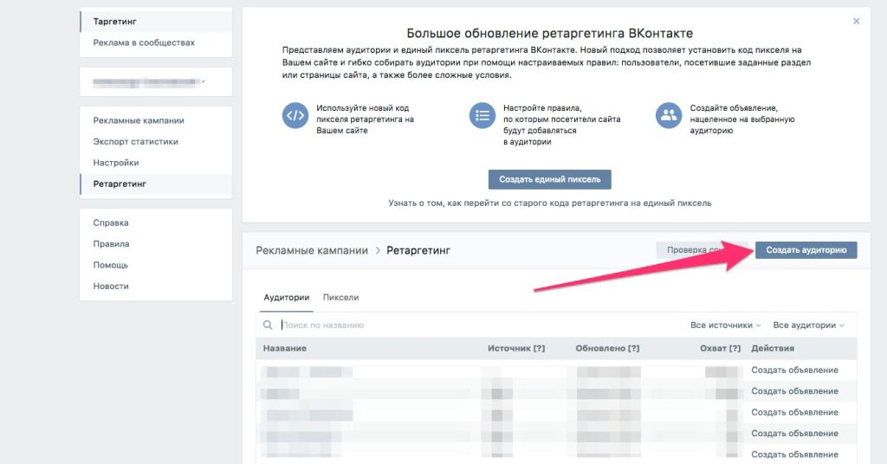Click the banner heading Большое обновление ретаргетинга

tap(550, 34)
